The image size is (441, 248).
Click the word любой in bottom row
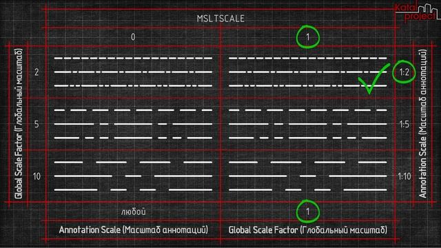[x=133, y=211]
